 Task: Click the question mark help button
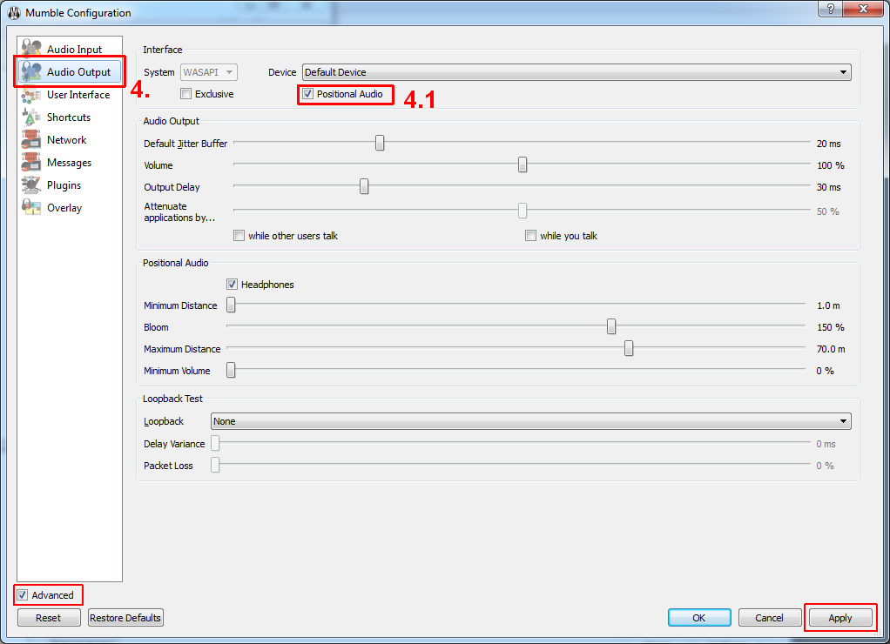[831, 9]
